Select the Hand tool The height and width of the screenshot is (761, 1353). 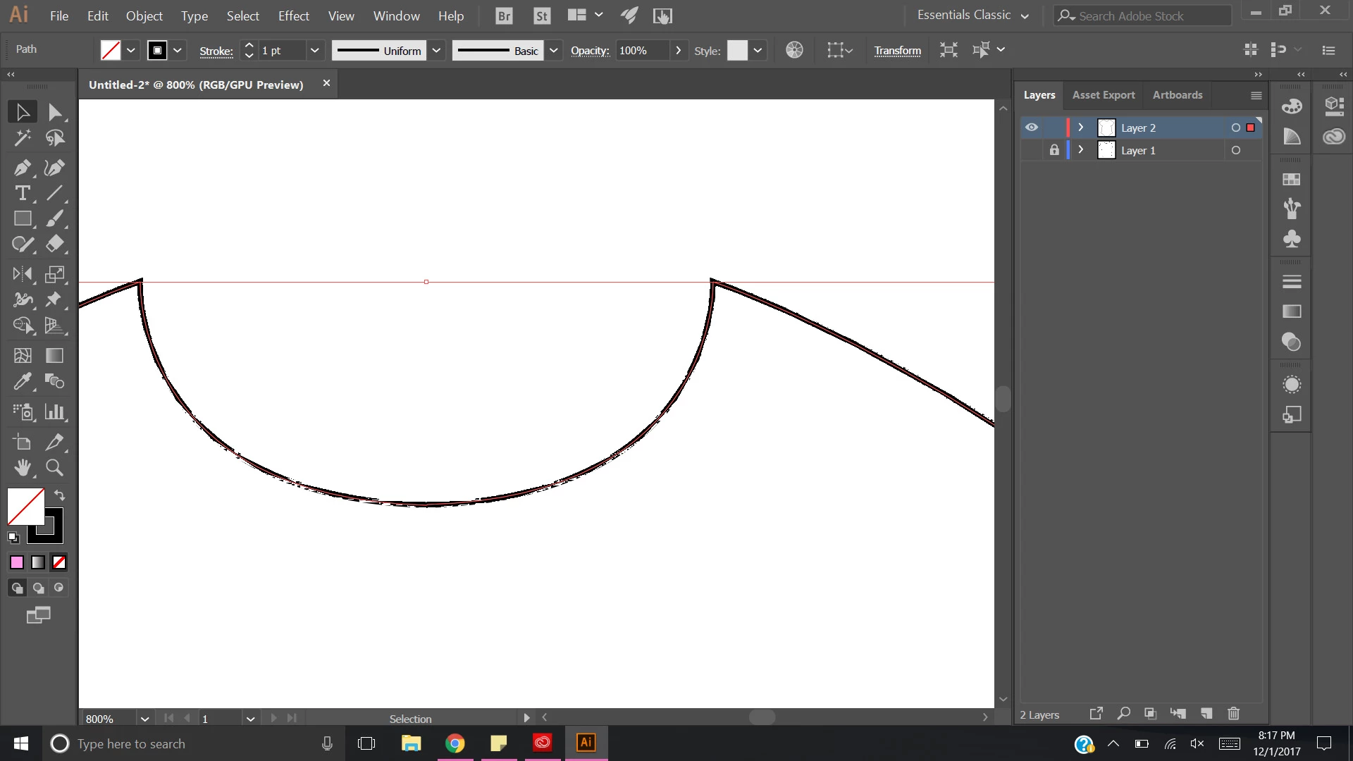tap(22, 467)
